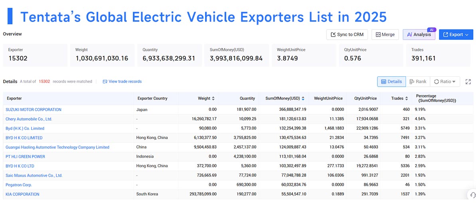Select the Weight total 1,030,691,030.16

click(x=102, y=58)
